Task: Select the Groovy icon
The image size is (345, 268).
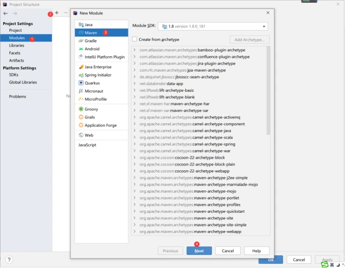Action: pyautogui.click(x=81, y=109)
